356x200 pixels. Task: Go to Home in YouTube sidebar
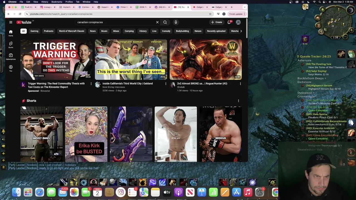coord(11,33)
